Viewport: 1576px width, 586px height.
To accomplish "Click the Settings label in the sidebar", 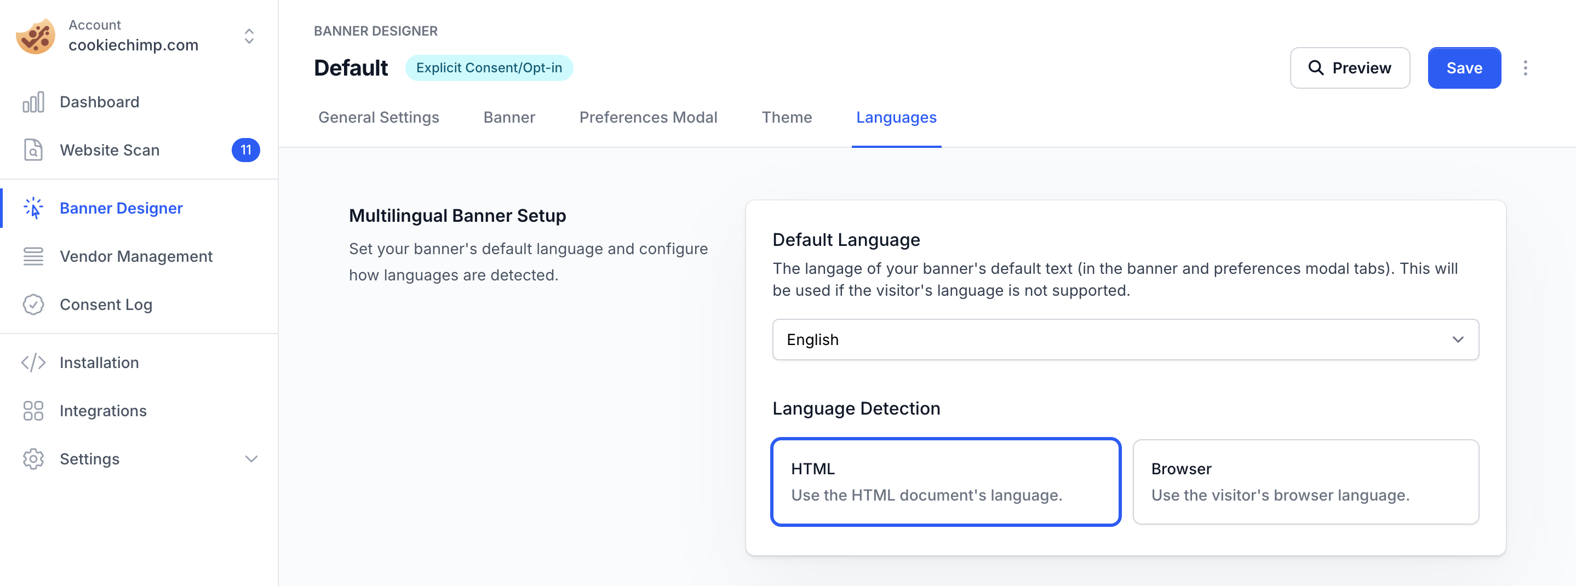I will pyautogui.click(x=89, y=459).
